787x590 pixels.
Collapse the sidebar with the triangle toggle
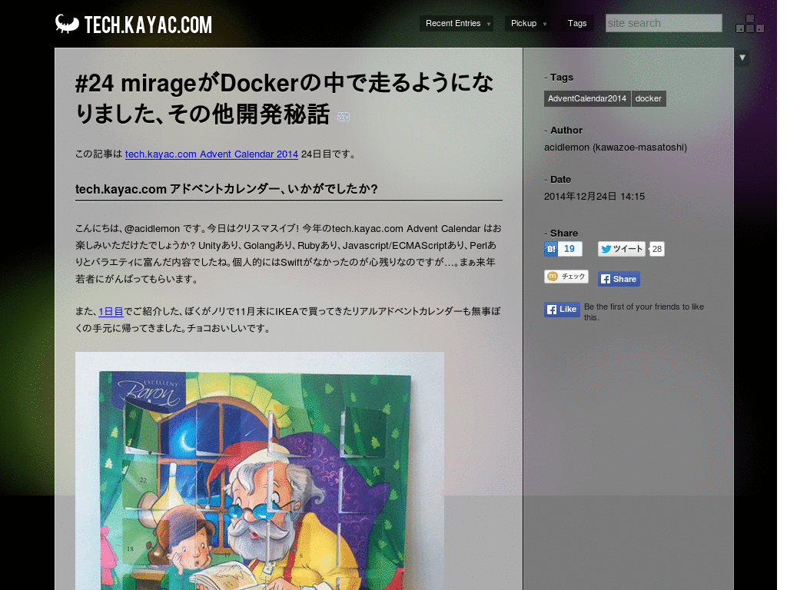pos(742,58)
